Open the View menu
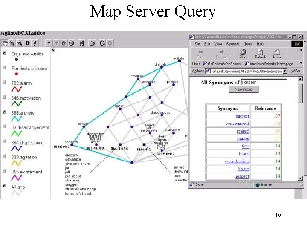Image resolution: width=307 pixels, height=230 pixels. pyautogui.click(x=218, y=44)
